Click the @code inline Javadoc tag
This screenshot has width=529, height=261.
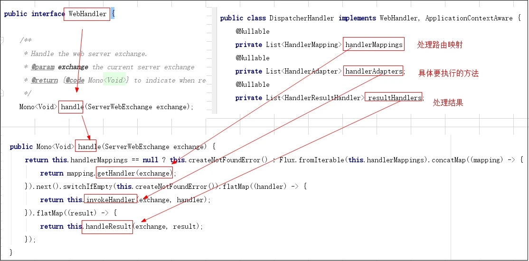(x=74, y=80)
